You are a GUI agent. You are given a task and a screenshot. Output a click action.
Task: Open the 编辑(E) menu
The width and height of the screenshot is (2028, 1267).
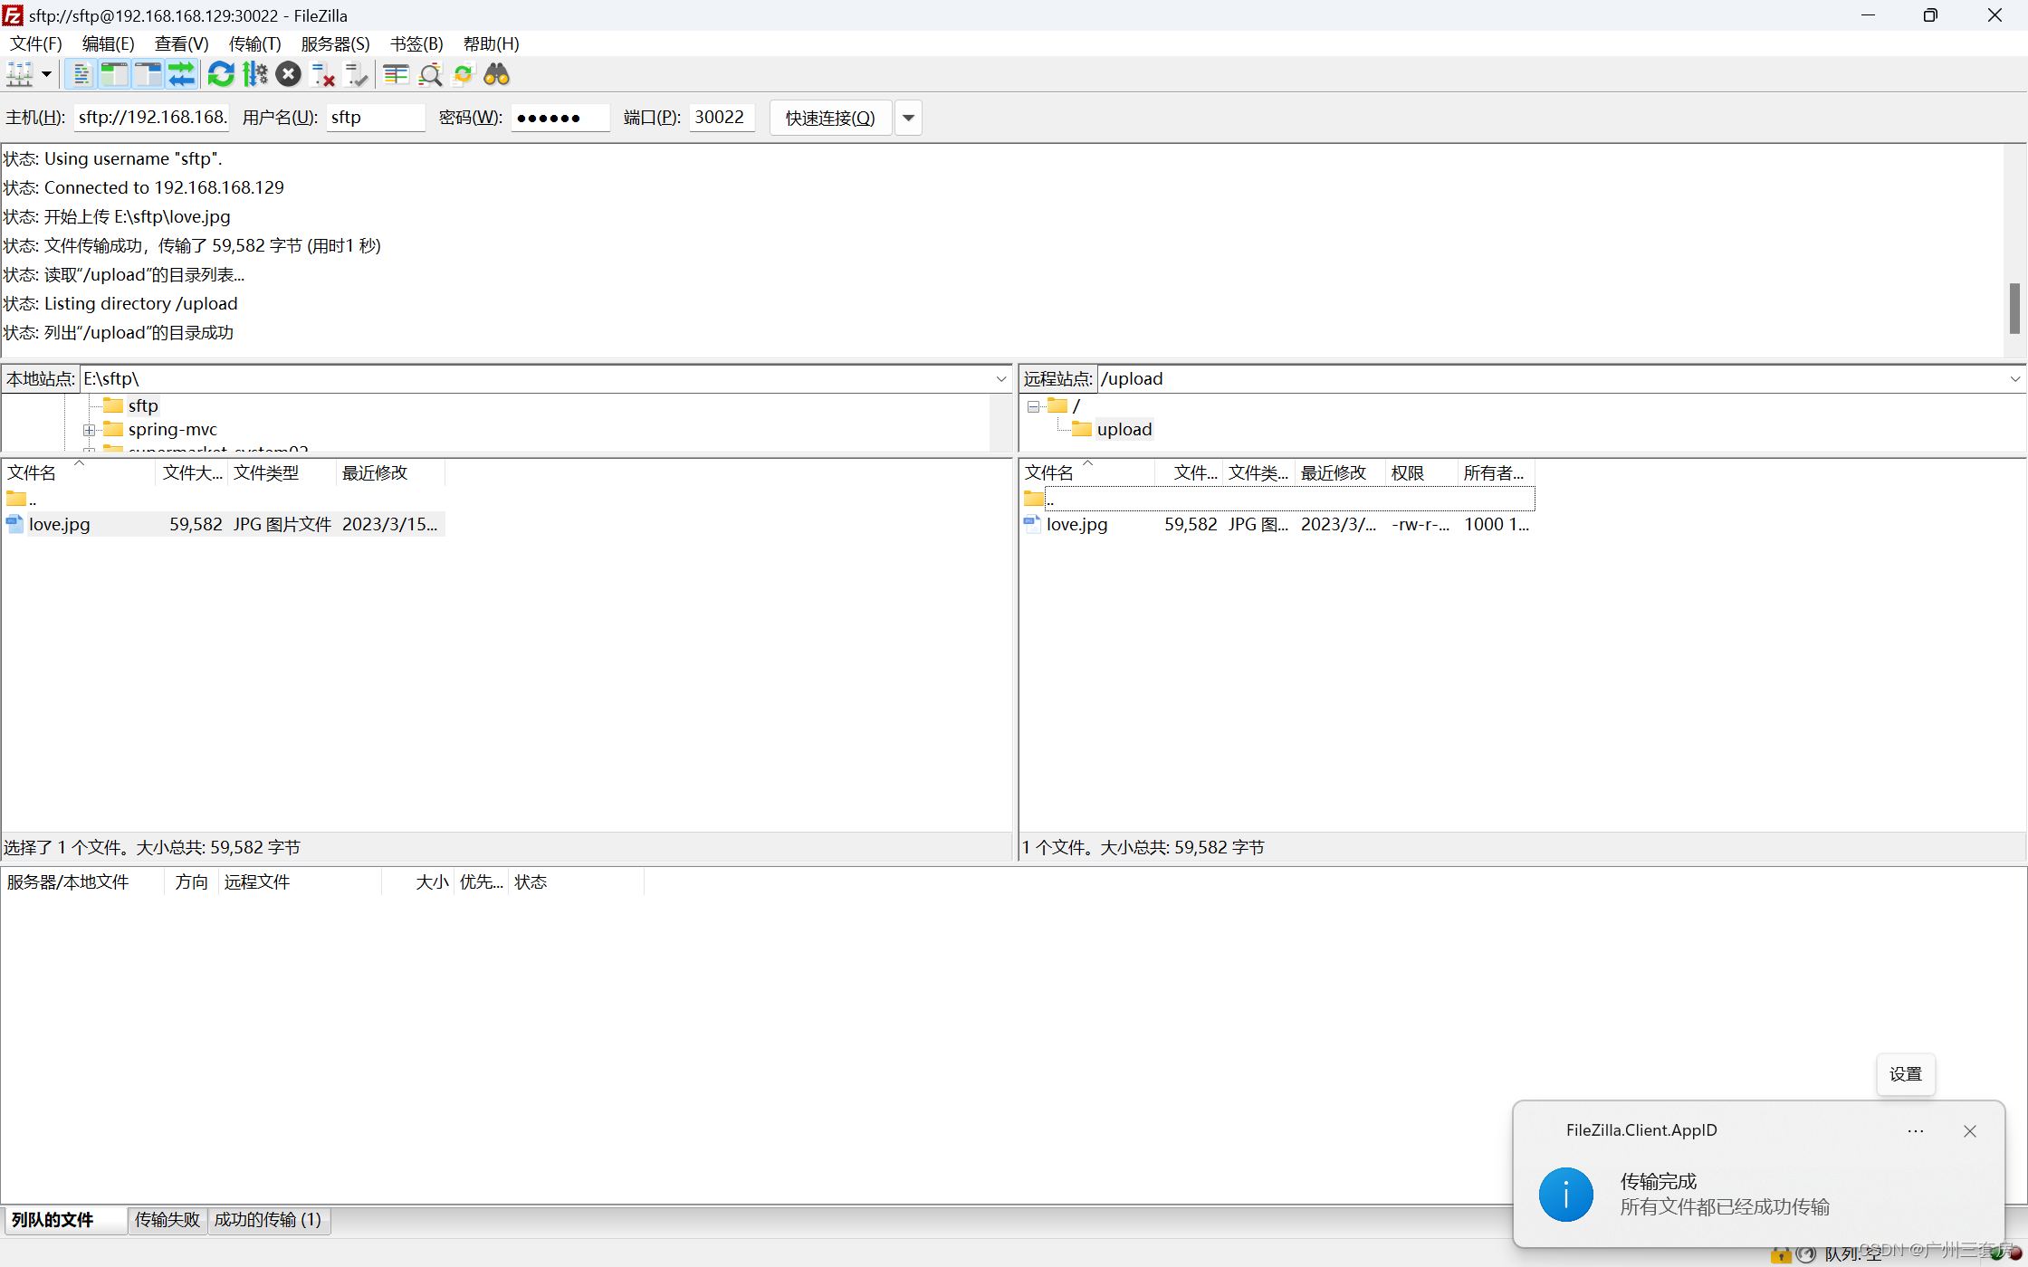point(109,43)
